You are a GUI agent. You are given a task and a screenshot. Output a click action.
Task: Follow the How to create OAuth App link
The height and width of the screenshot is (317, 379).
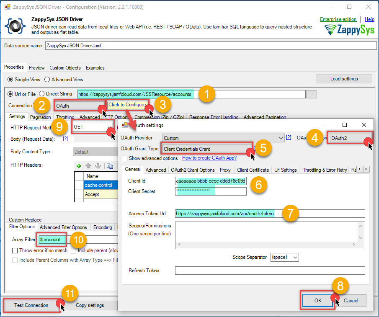(x=209, y=158)
